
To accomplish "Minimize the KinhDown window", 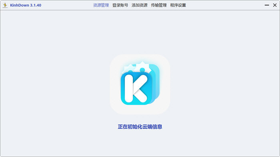I will coord(267,5).
